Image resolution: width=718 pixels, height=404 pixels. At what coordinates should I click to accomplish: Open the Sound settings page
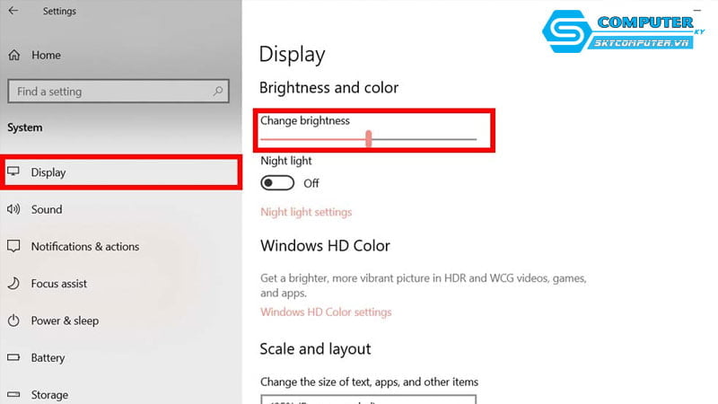(x=47, y=209)
